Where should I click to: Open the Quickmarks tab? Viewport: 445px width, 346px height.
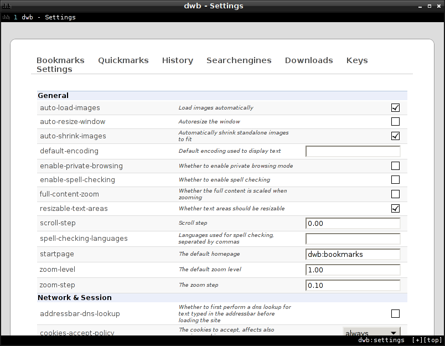[x=123, y=60]
